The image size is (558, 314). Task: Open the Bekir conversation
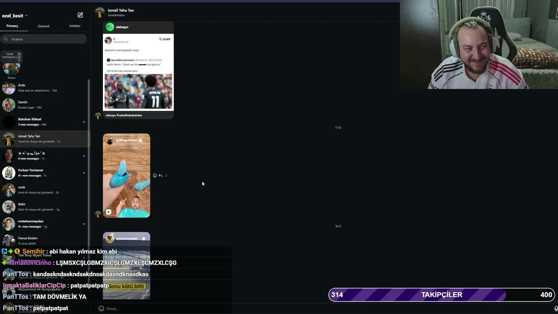44,207
